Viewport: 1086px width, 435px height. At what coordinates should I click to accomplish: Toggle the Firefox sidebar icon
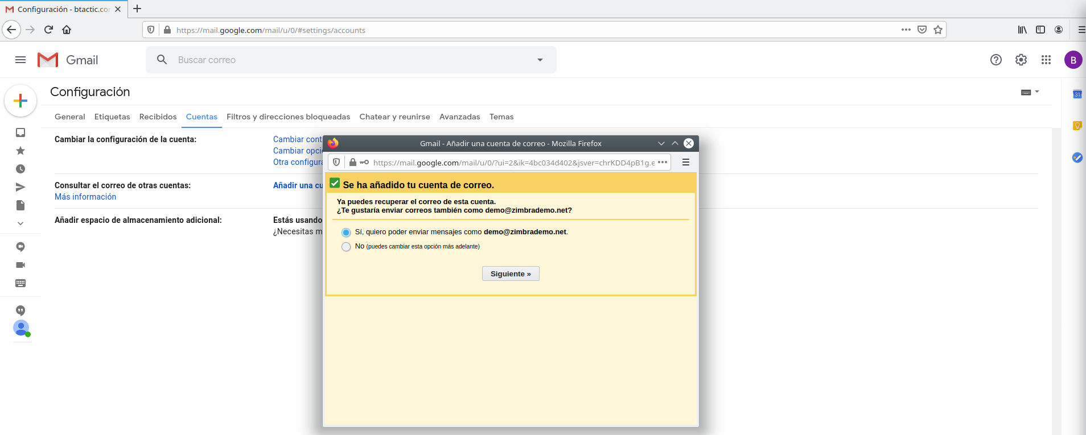click(x=1040, y=30)
